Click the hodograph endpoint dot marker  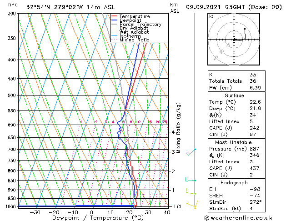(245, 29)
